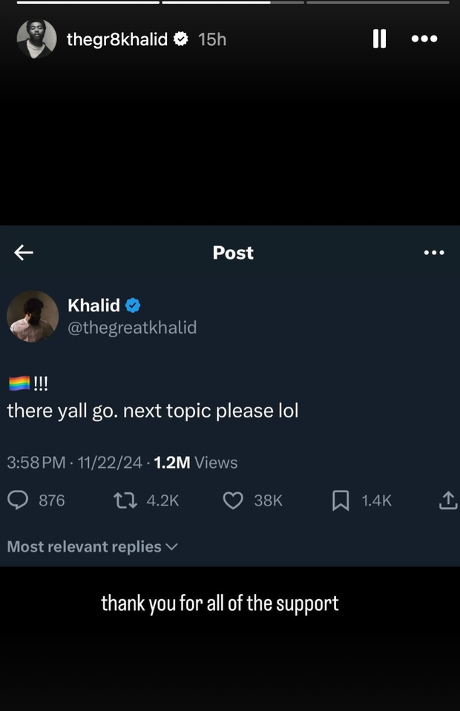Tap the back arrow on the post

[x=24, y=253]
